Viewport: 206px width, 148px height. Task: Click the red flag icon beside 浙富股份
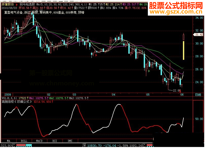17,5
